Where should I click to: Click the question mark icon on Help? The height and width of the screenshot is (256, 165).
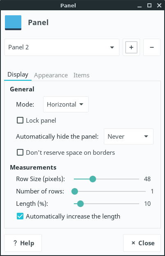[15, 243]
